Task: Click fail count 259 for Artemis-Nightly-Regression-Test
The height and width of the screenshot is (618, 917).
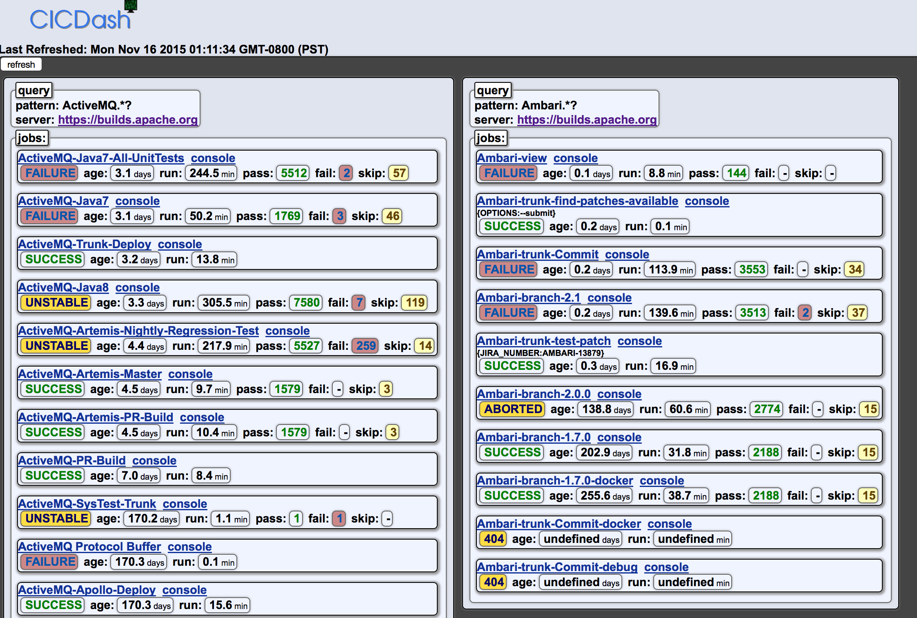Action: point(365,346)
